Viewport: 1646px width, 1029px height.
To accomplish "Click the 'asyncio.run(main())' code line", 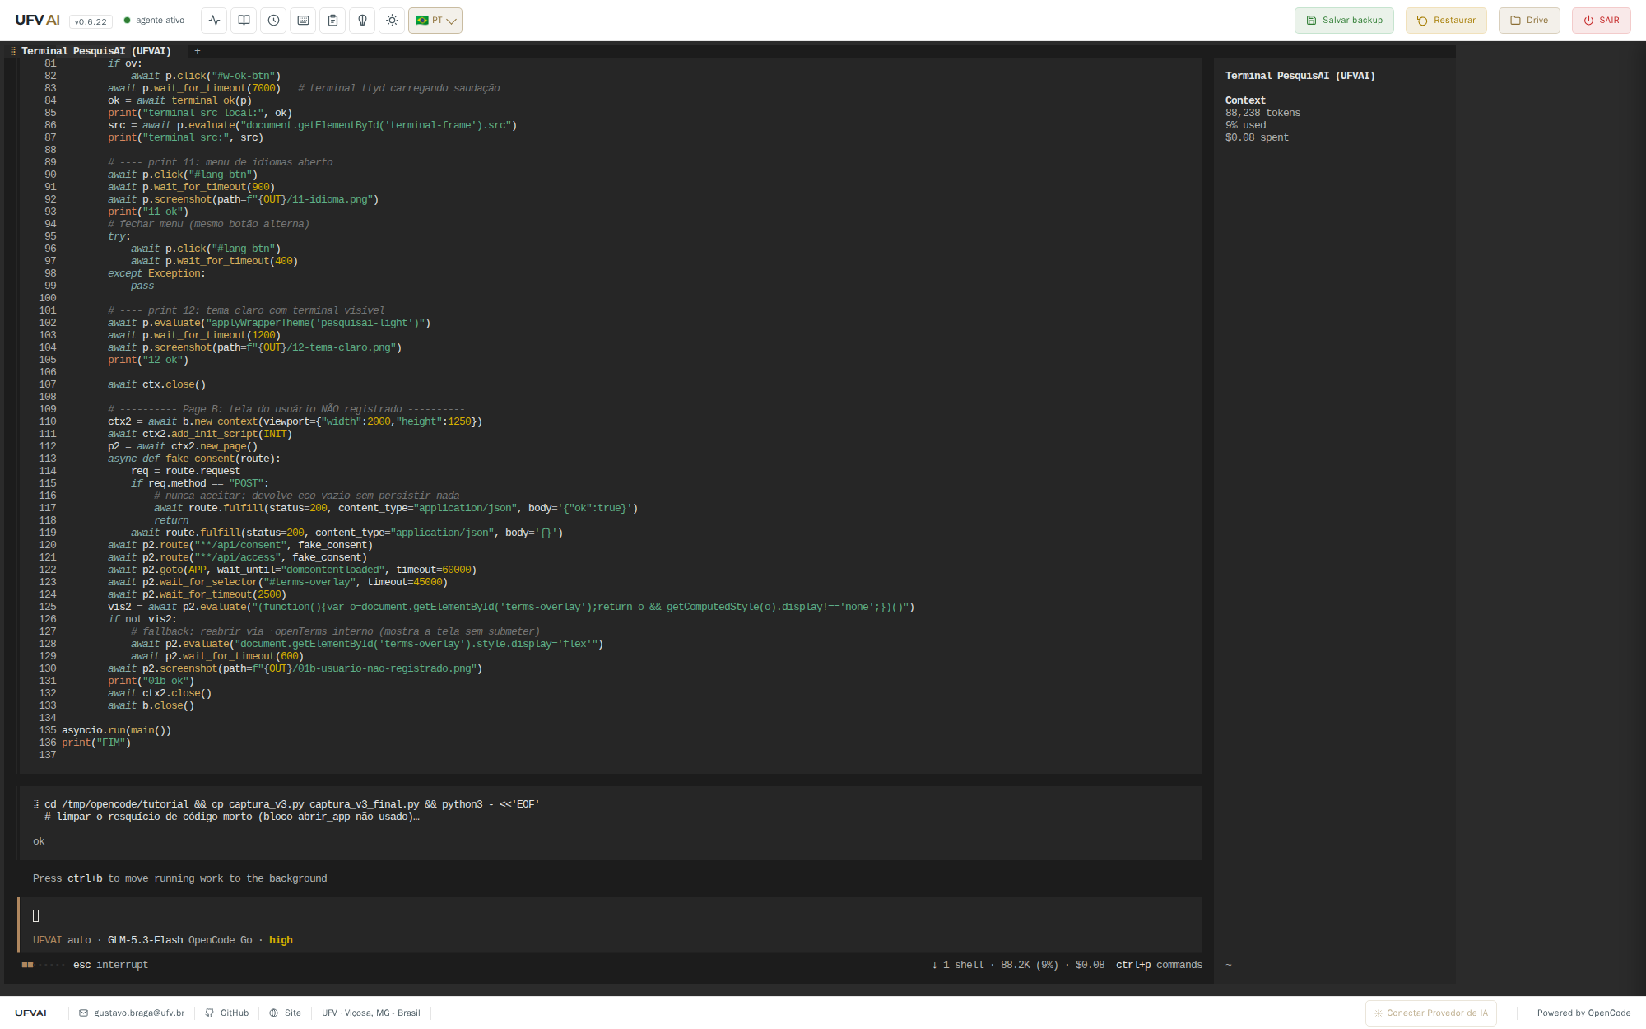I will (116, 730).
